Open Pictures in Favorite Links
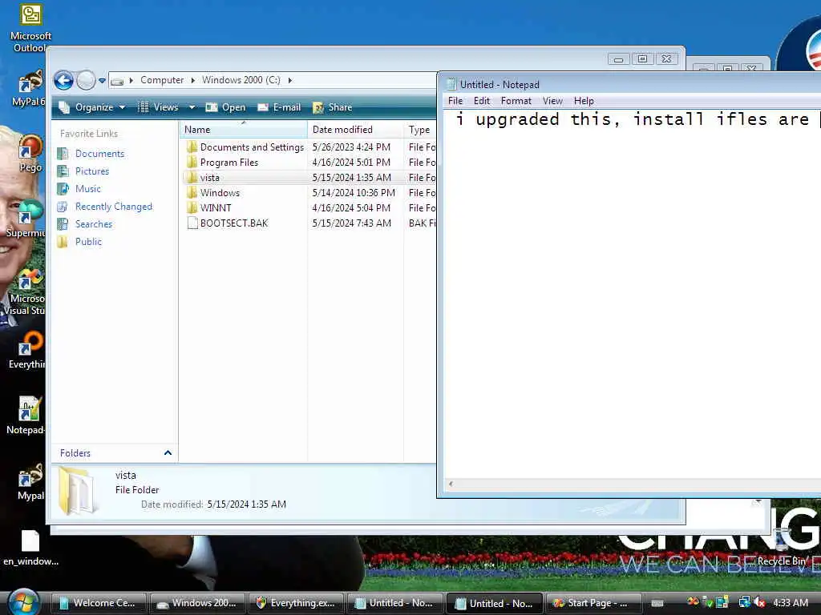 pos(91,171)
